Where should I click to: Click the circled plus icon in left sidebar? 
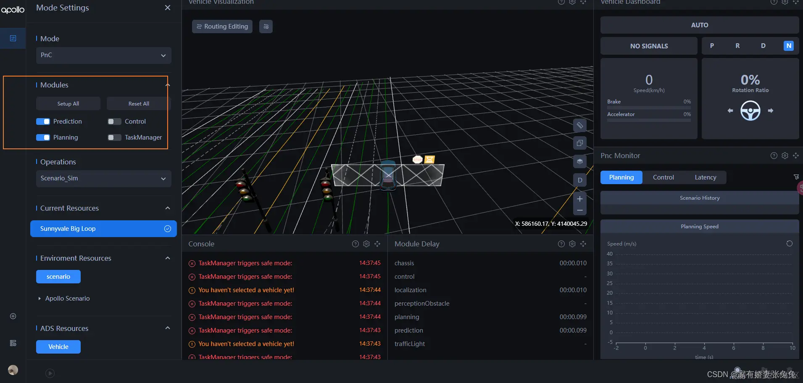(13, 316)
